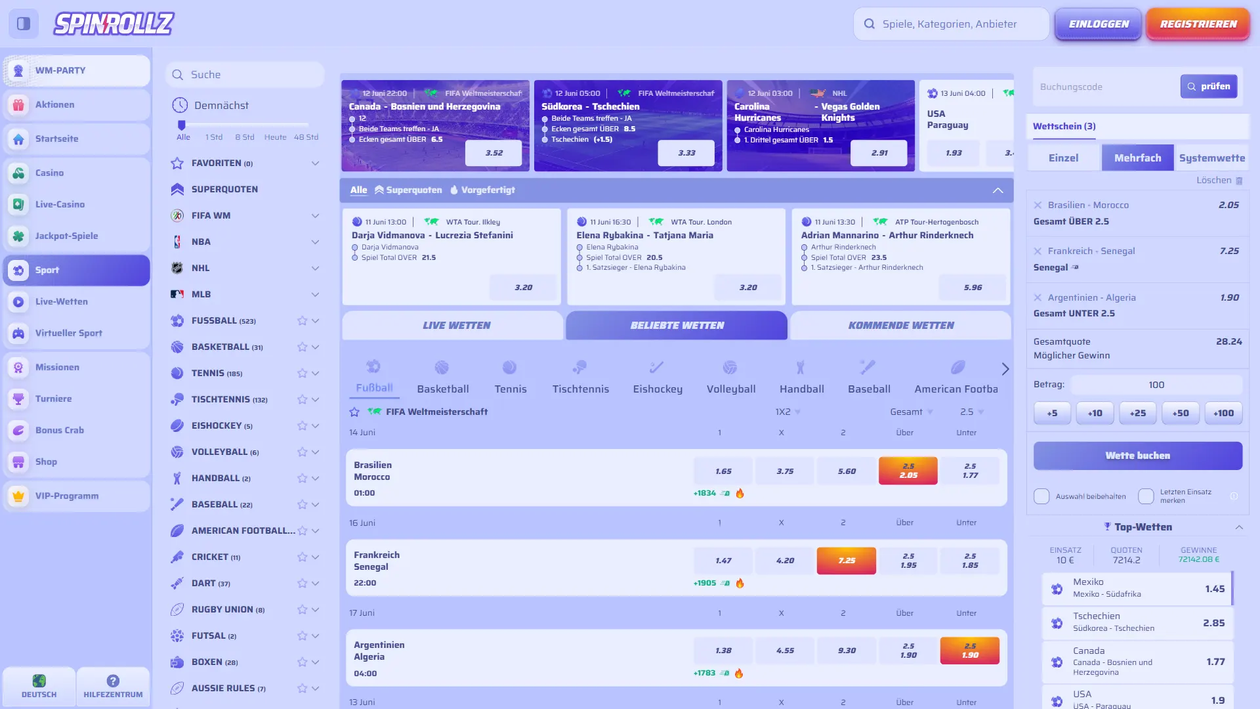
Task: Favorite the TENNIS category star
Action: pyautogui.click(x=302, y=374)
